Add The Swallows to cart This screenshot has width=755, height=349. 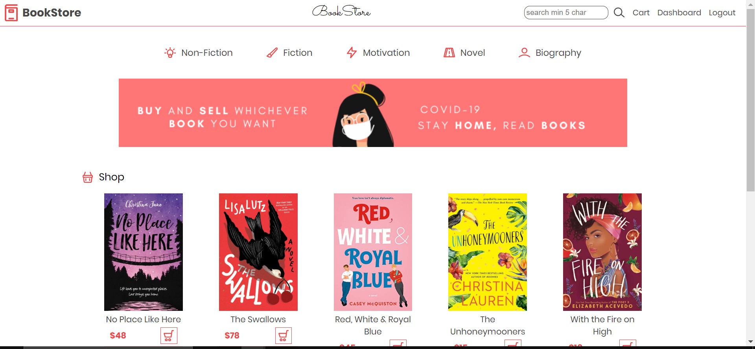(x=284, y=336)
